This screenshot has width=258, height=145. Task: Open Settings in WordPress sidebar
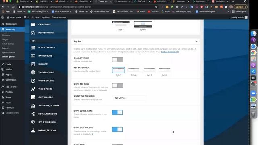click(10, 108)
